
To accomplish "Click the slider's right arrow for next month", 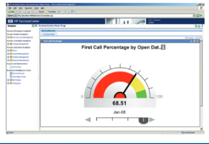I will tap(152, 120).
